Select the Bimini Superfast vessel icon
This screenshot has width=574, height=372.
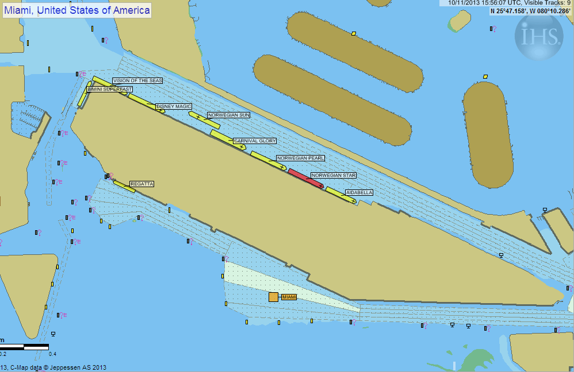click(x=84, y=96)
